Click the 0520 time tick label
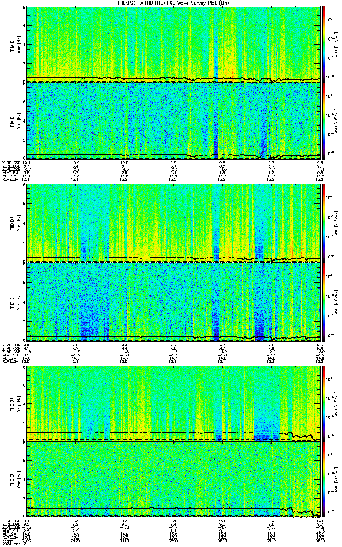Image resolution: width=342 pixels, height=547 pixels. click(x=223, y=540)
